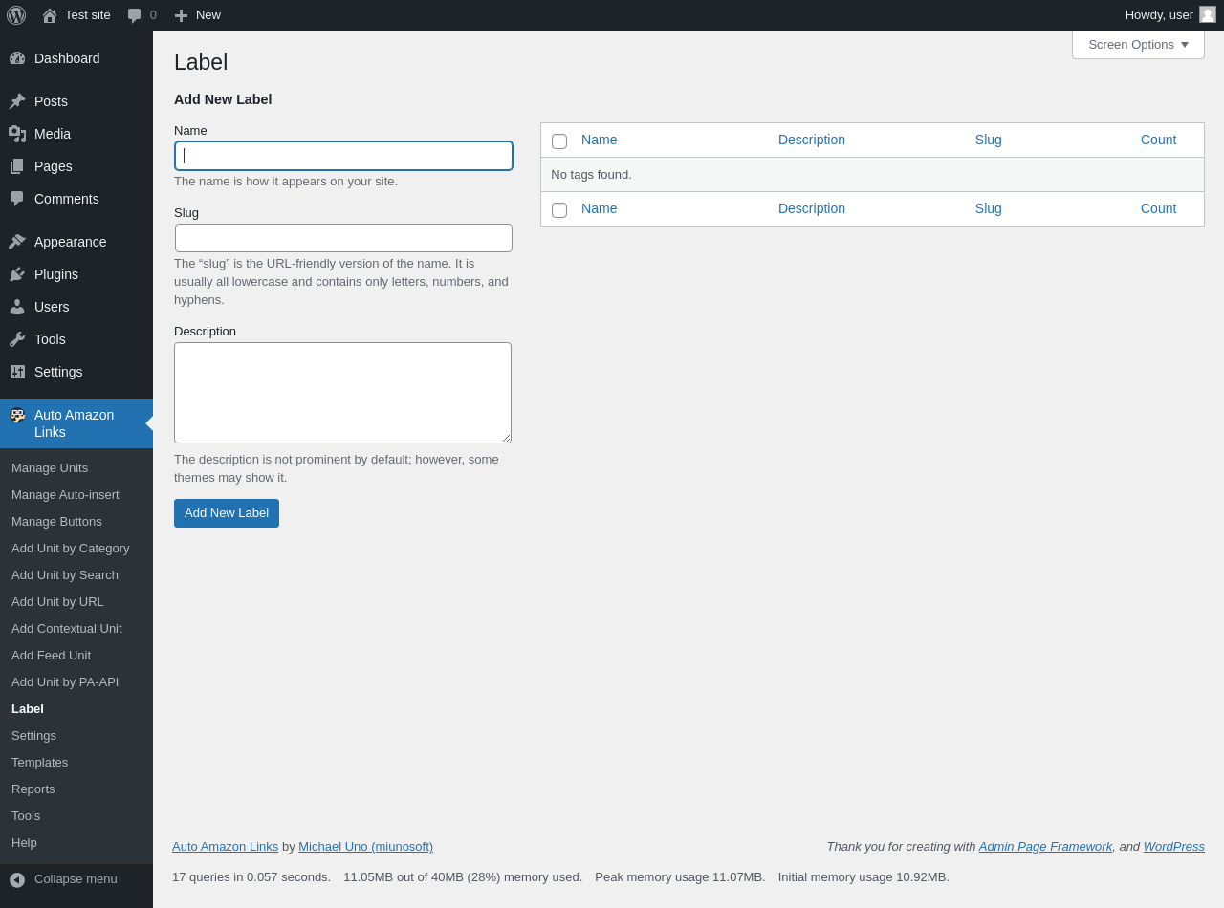Open Manage Units in the submenu
The height and width of the screenshot is (908, 1224).
click(50, 468)
